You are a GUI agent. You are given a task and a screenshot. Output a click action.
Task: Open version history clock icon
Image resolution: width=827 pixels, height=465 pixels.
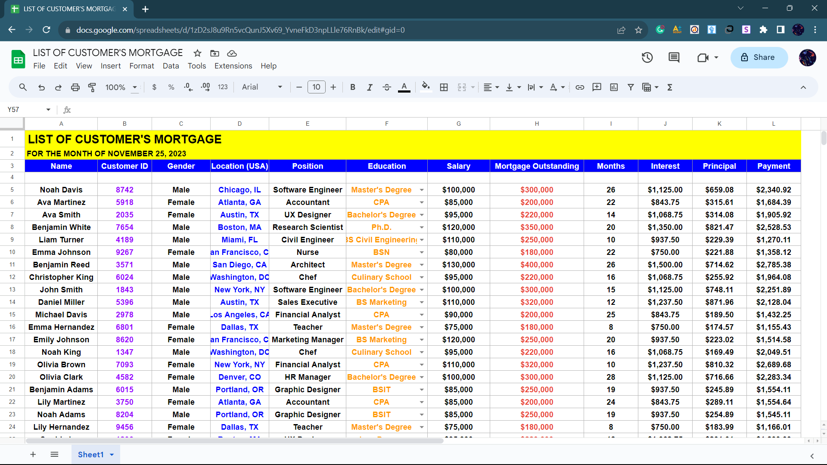(x=647, y=57)
